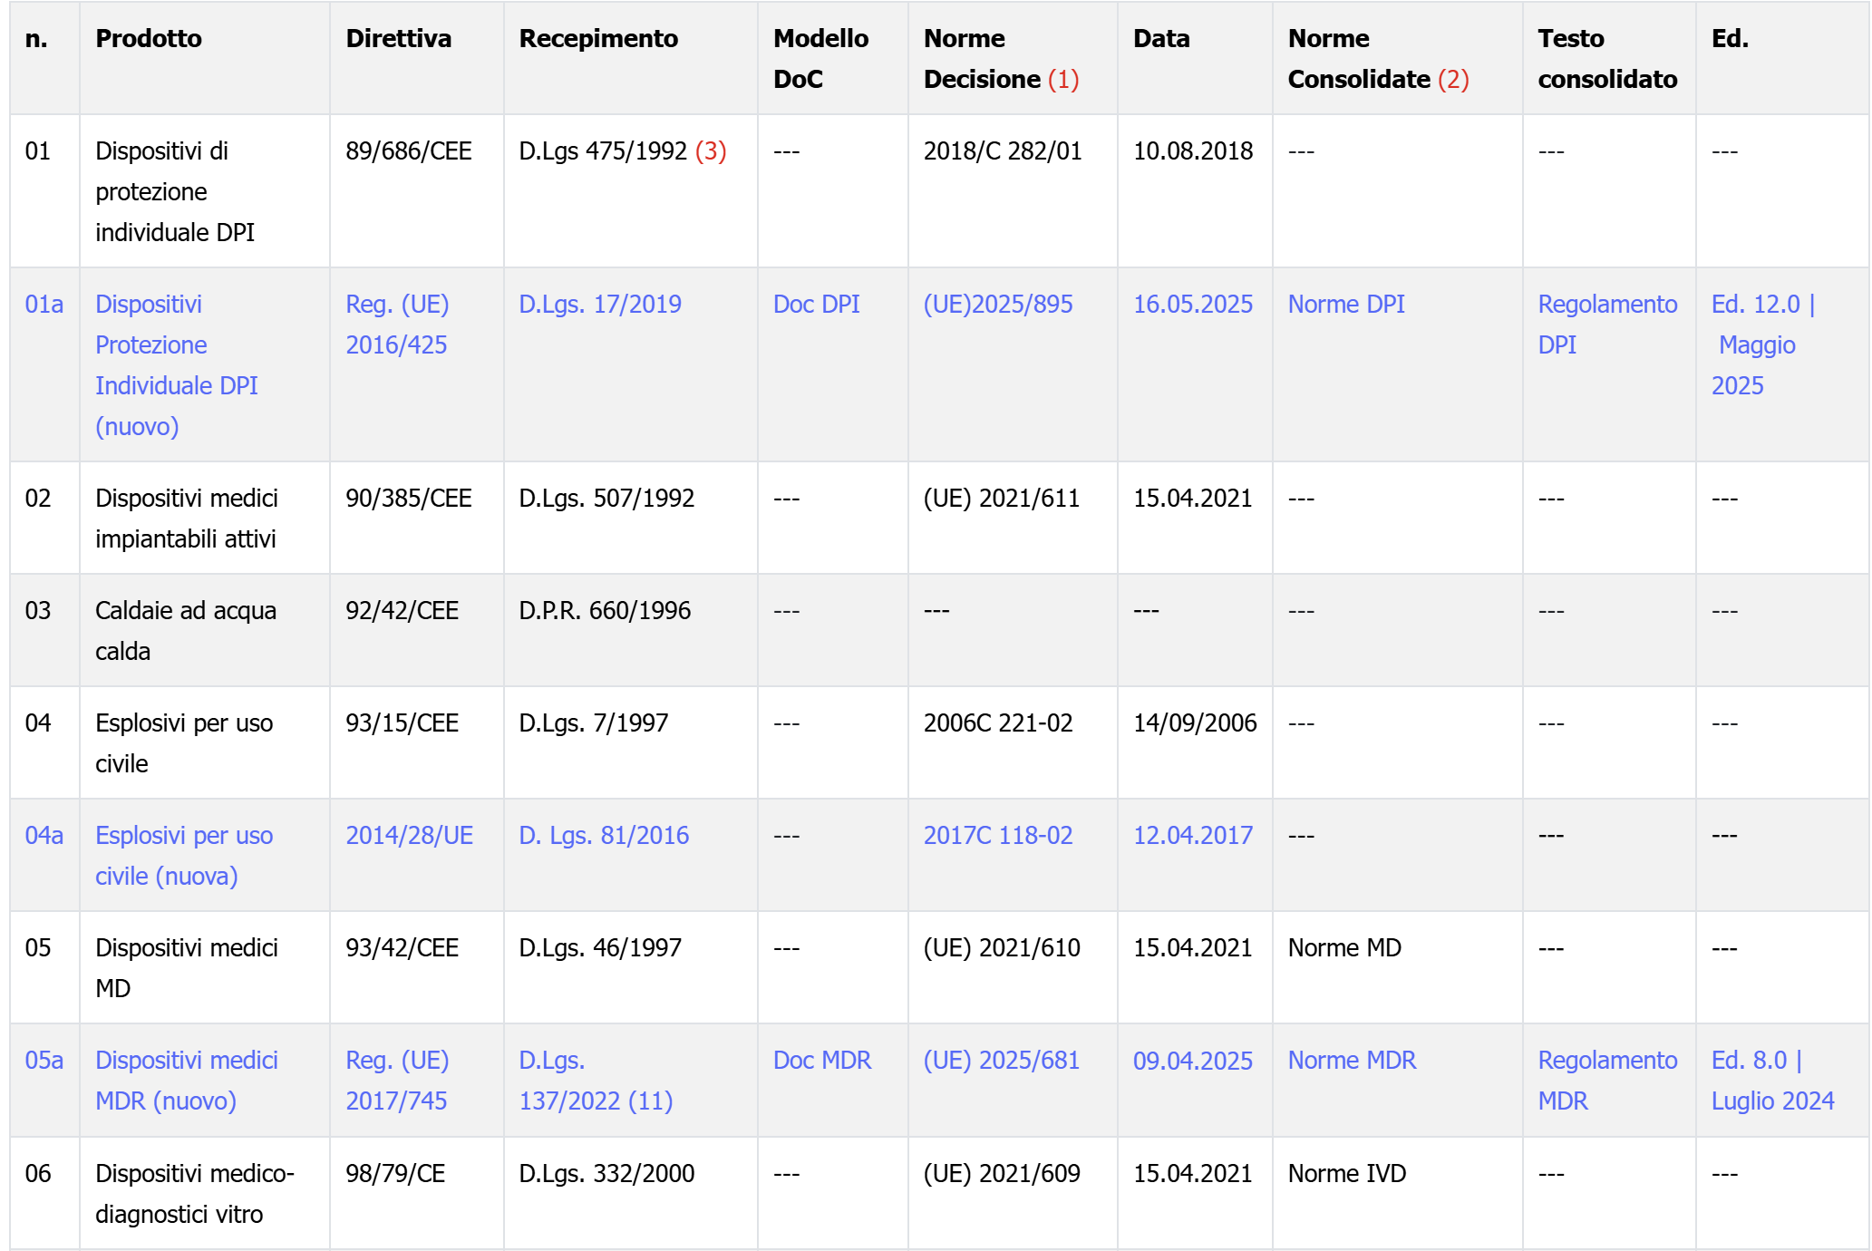Screen dimensions: 1872x1251
Task: Open Reg. (UE) 2016/425 directive link
Action: click(x=397, y=325)
